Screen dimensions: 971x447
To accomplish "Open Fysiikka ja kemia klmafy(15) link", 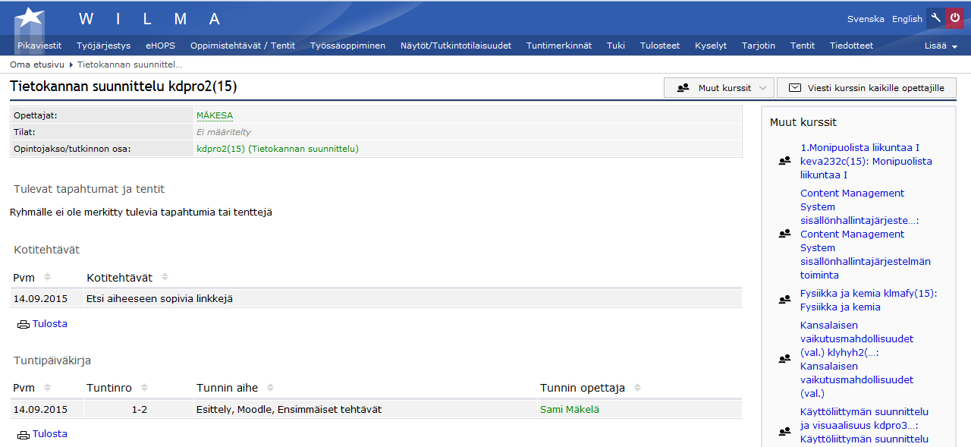I will pyautogui.click(x=869, y=300).
